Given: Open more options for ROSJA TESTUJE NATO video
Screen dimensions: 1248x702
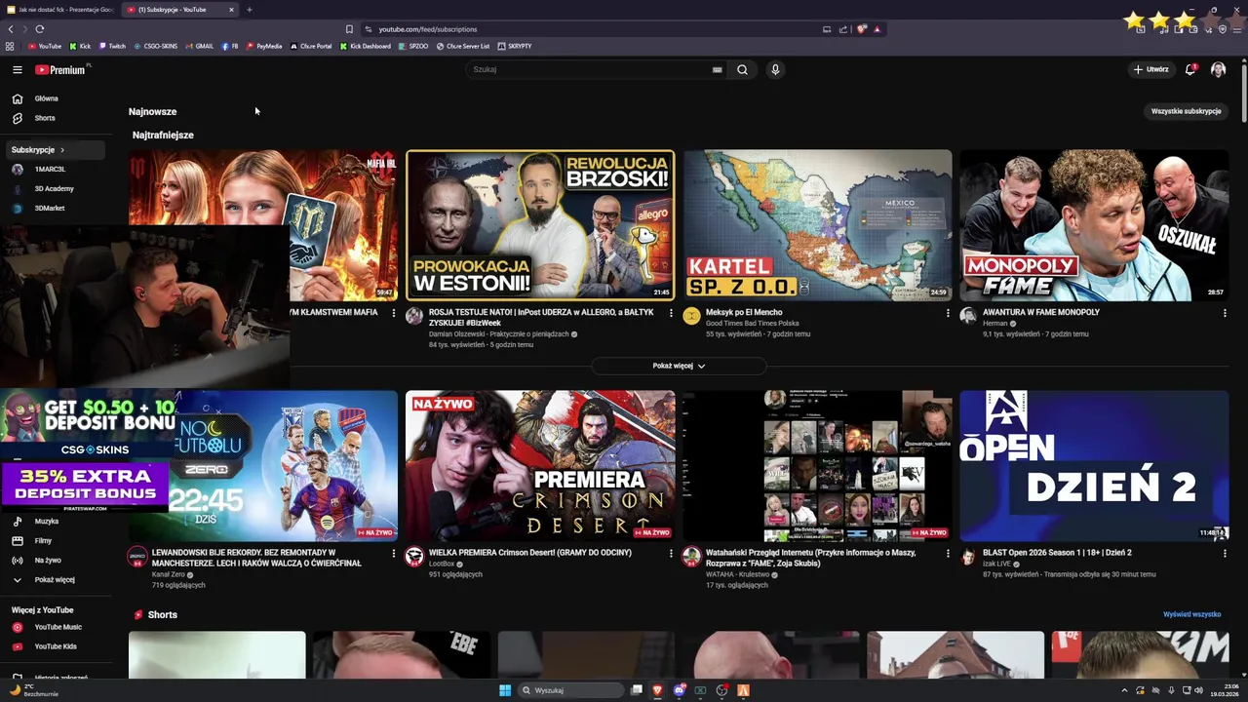Looking at the screenshot, I should point(671,313).
